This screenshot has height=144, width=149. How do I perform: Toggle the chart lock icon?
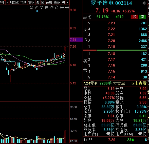(x=57, y=7)
